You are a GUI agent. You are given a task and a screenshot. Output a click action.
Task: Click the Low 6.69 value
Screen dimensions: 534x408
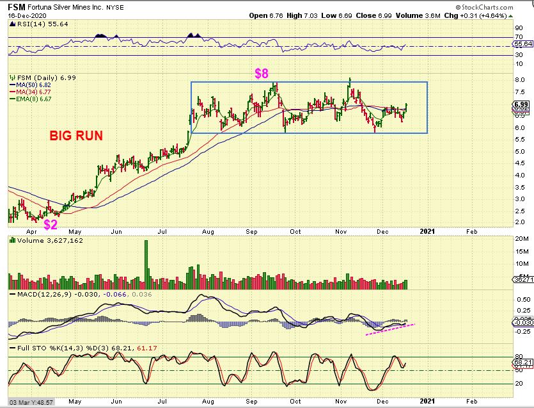[x=336, y=15]
